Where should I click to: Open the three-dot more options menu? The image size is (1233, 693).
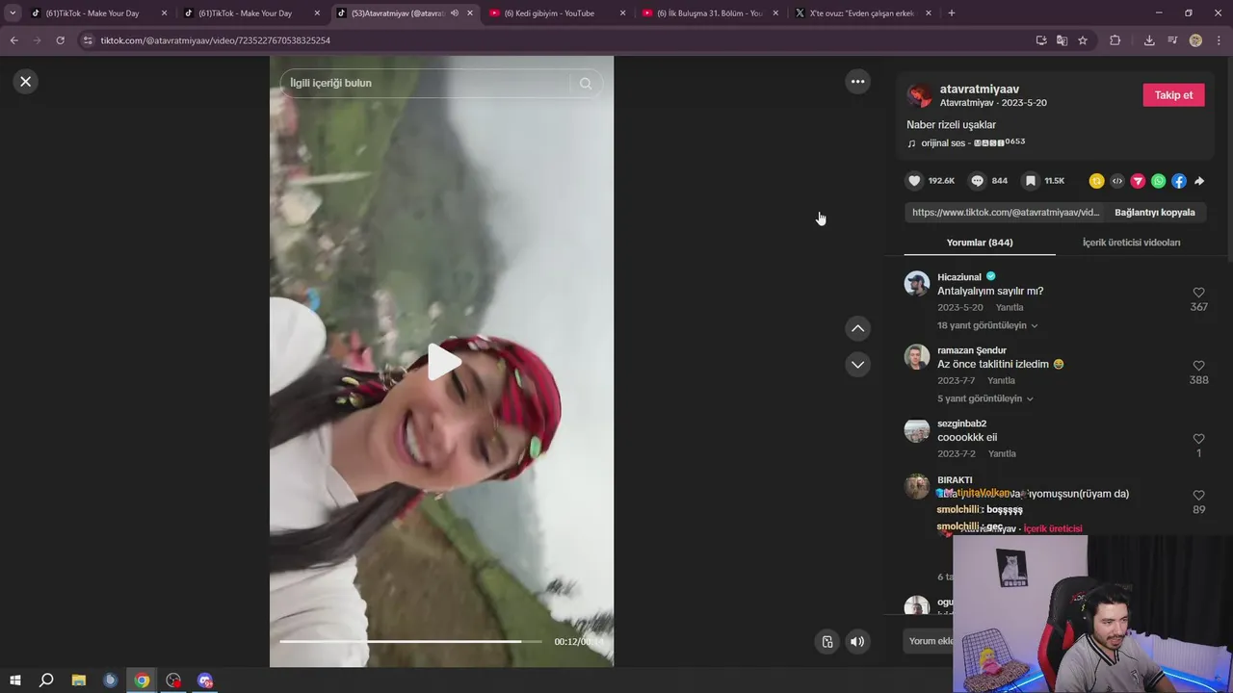857,82
